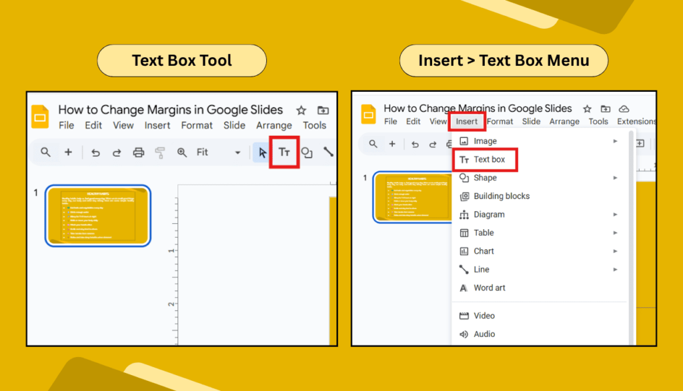This screenshot has width=683, height=391.
Task: Select the Text box tool in left toolbar
Action: [284, 153]
